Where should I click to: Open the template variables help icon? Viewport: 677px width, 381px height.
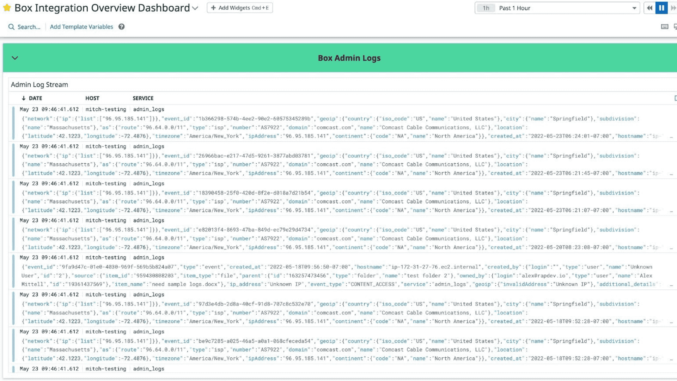(121, 27)
